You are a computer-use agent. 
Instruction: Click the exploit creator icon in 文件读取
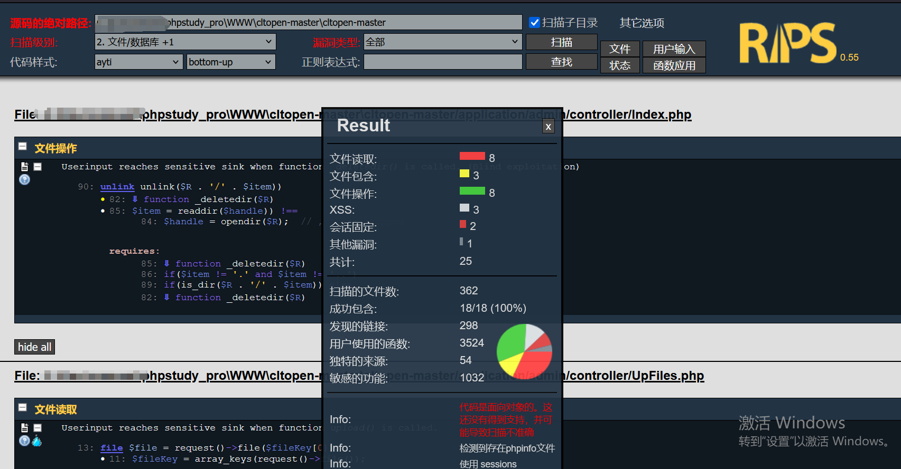point(37,441)
